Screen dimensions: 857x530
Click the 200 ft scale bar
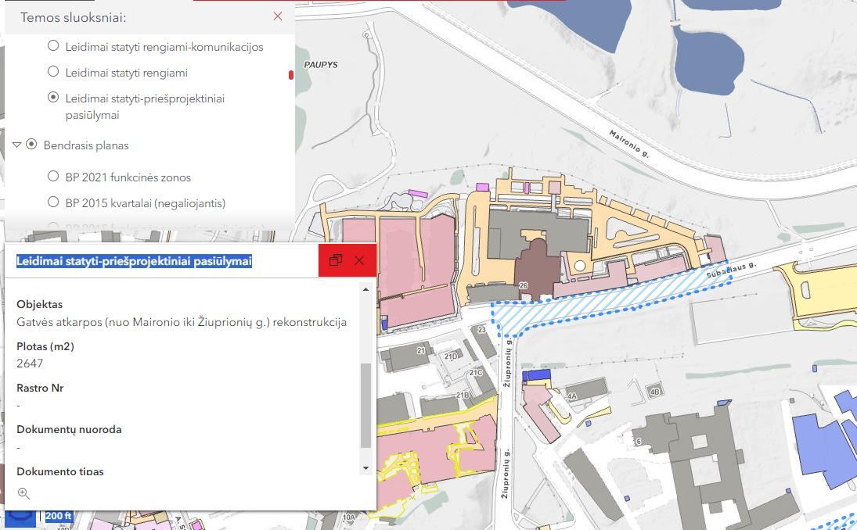(x=59, y=516)
